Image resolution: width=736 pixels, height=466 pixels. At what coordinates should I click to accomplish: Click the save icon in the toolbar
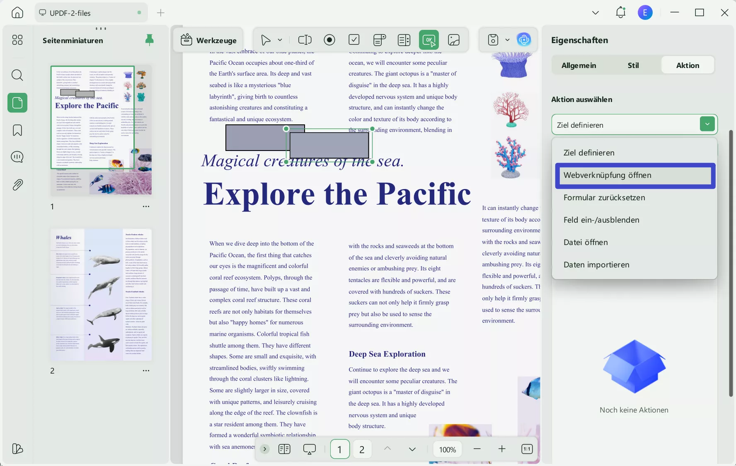493,40
